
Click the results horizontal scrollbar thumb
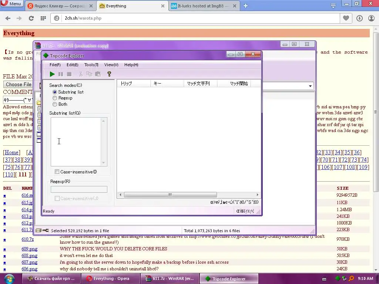pos(170,195)
